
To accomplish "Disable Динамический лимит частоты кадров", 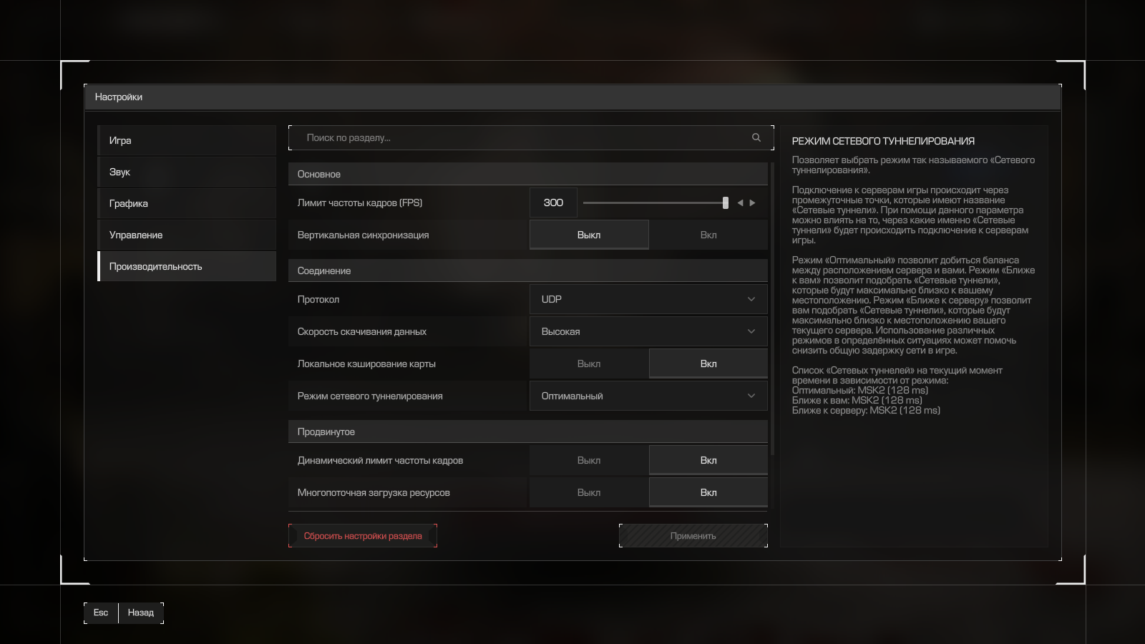I will coord(589,460).
